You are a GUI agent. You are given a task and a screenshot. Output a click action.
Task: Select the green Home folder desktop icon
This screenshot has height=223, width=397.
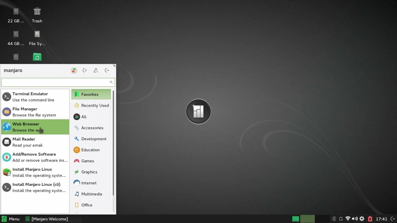[x=37, y=57]
